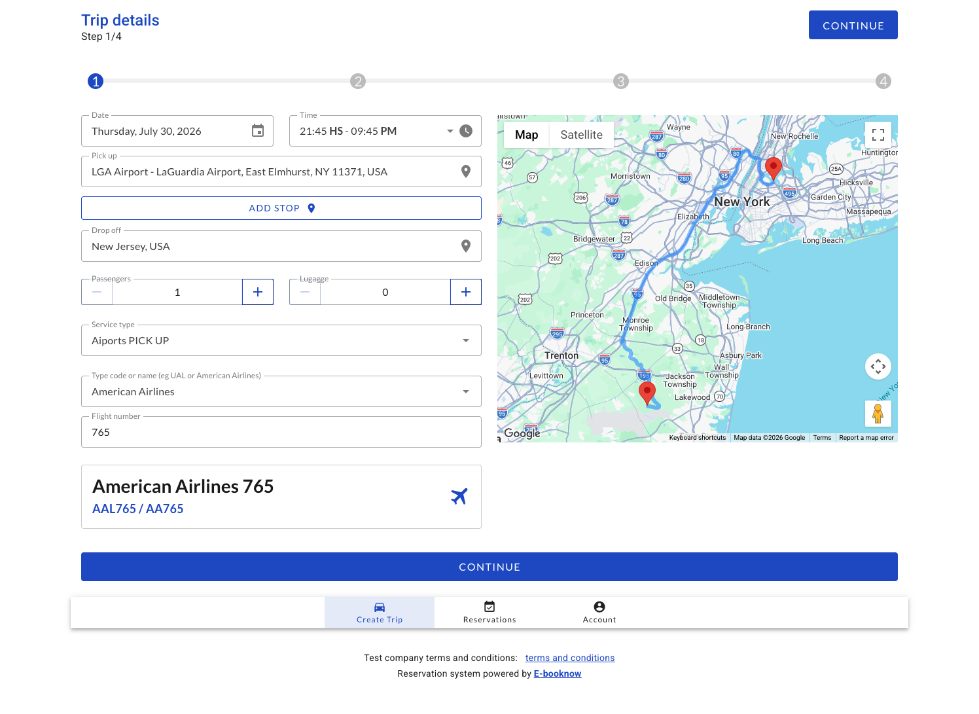Screen dimensions: 979x714
Task: Go to the Reservations tab
Action: pyautogui.click(x=489, y=613)
